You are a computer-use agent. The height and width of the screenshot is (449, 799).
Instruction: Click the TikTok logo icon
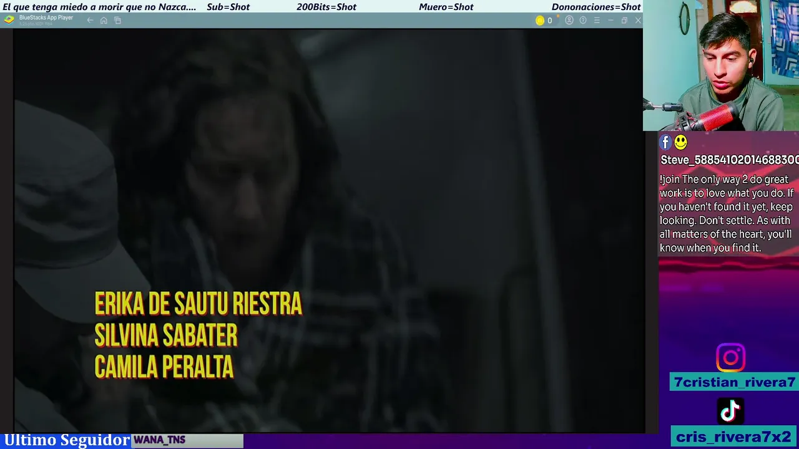tap(730, 411)
